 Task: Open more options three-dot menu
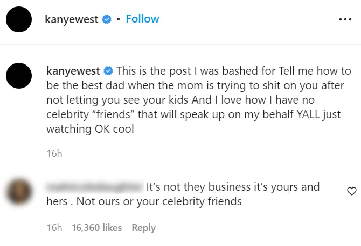[x=344, y=19]
